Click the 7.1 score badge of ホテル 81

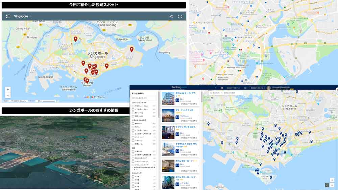pos(177,100)
